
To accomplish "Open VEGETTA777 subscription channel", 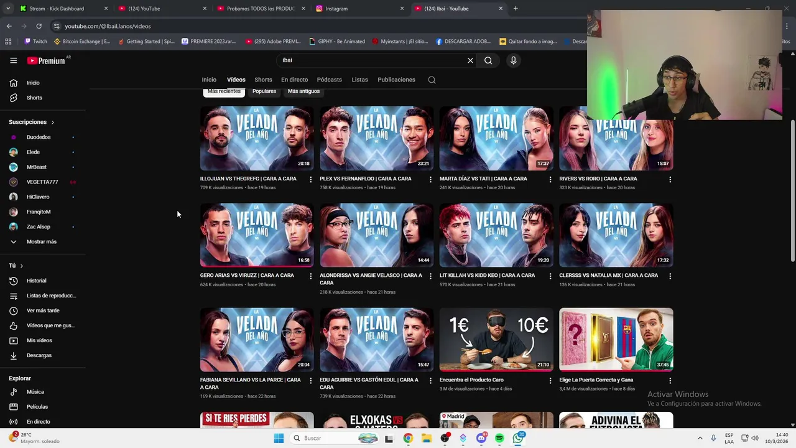I will [x=42, y=182].
